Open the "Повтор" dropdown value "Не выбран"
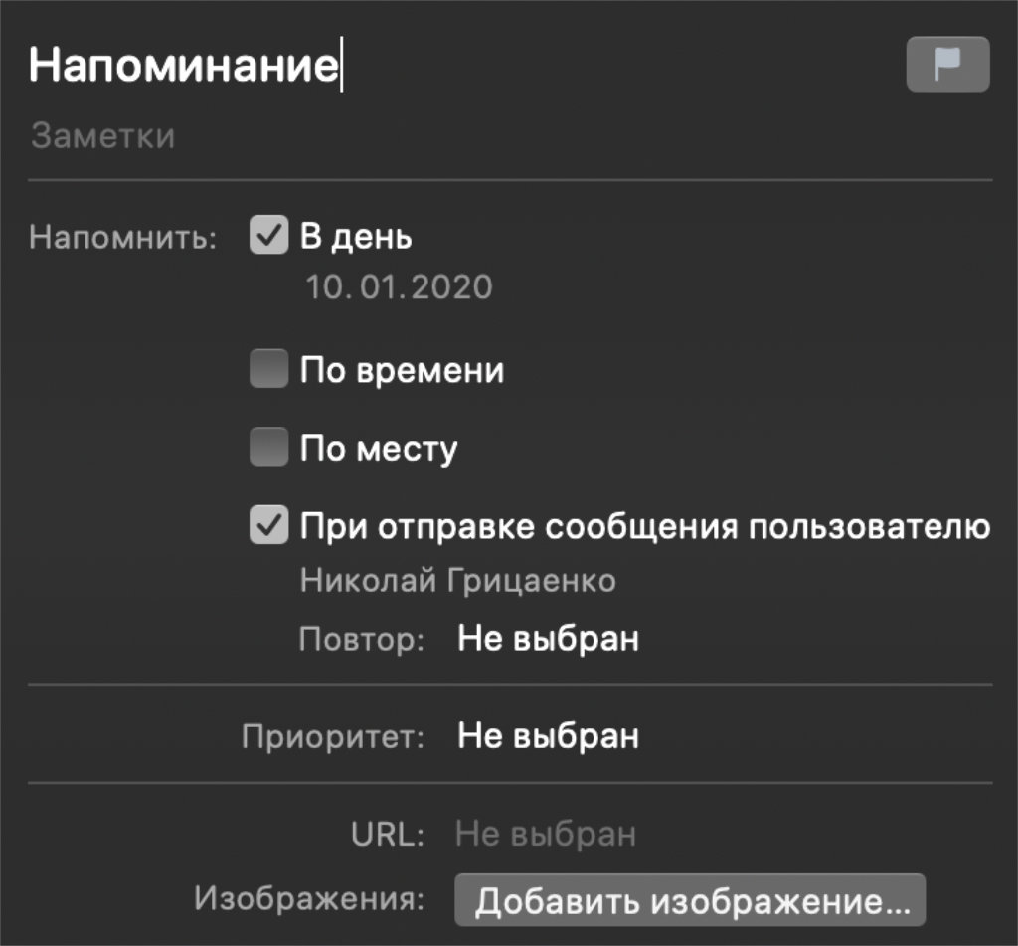Screen dimensions: 1018x946 [548, 638]
